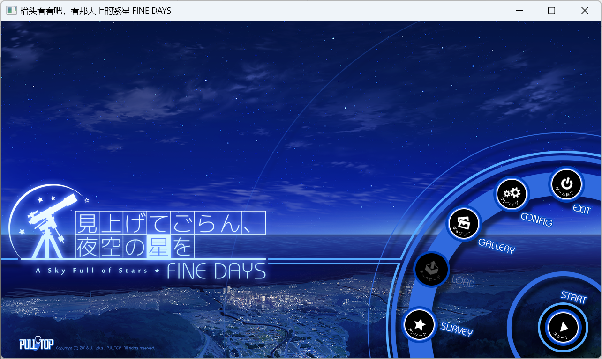Screen dimensions: 602x359
Task: Click the START label
Action: [574, 297]
